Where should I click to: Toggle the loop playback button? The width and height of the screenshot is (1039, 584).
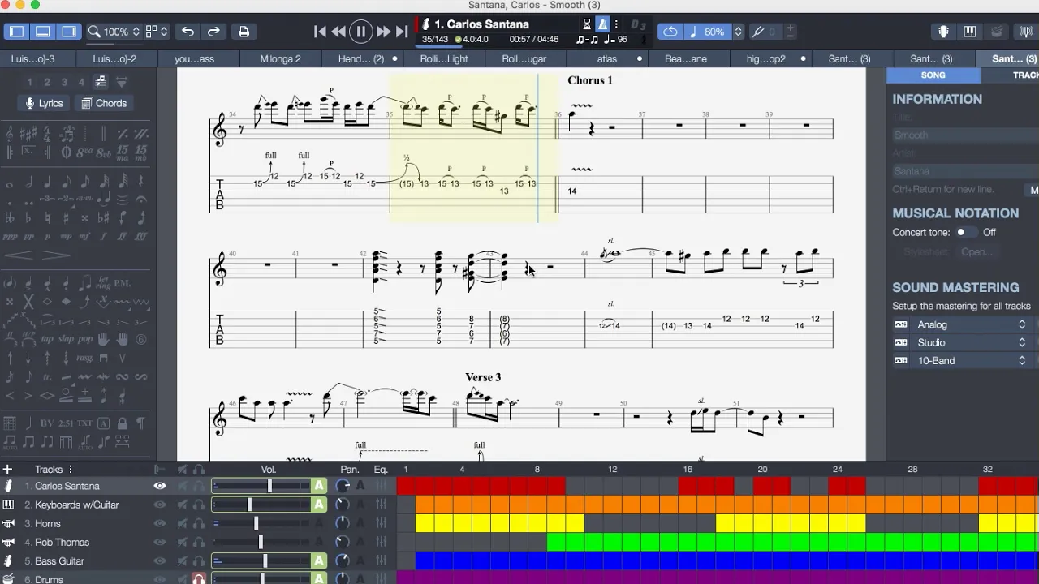(x=670, y=32)
